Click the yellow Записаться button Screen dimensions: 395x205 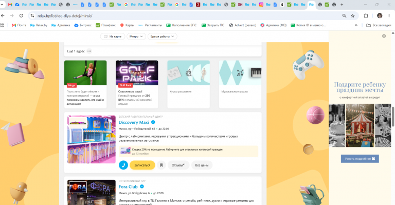[142, 165]
